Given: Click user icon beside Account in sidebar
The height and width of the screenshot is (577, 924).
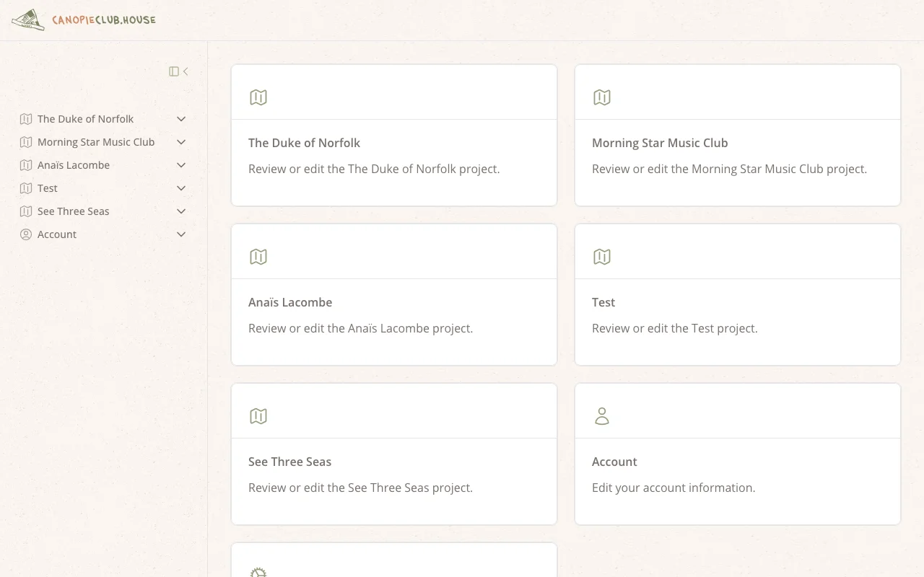Looking at the screenshot, I should point(26,234).
